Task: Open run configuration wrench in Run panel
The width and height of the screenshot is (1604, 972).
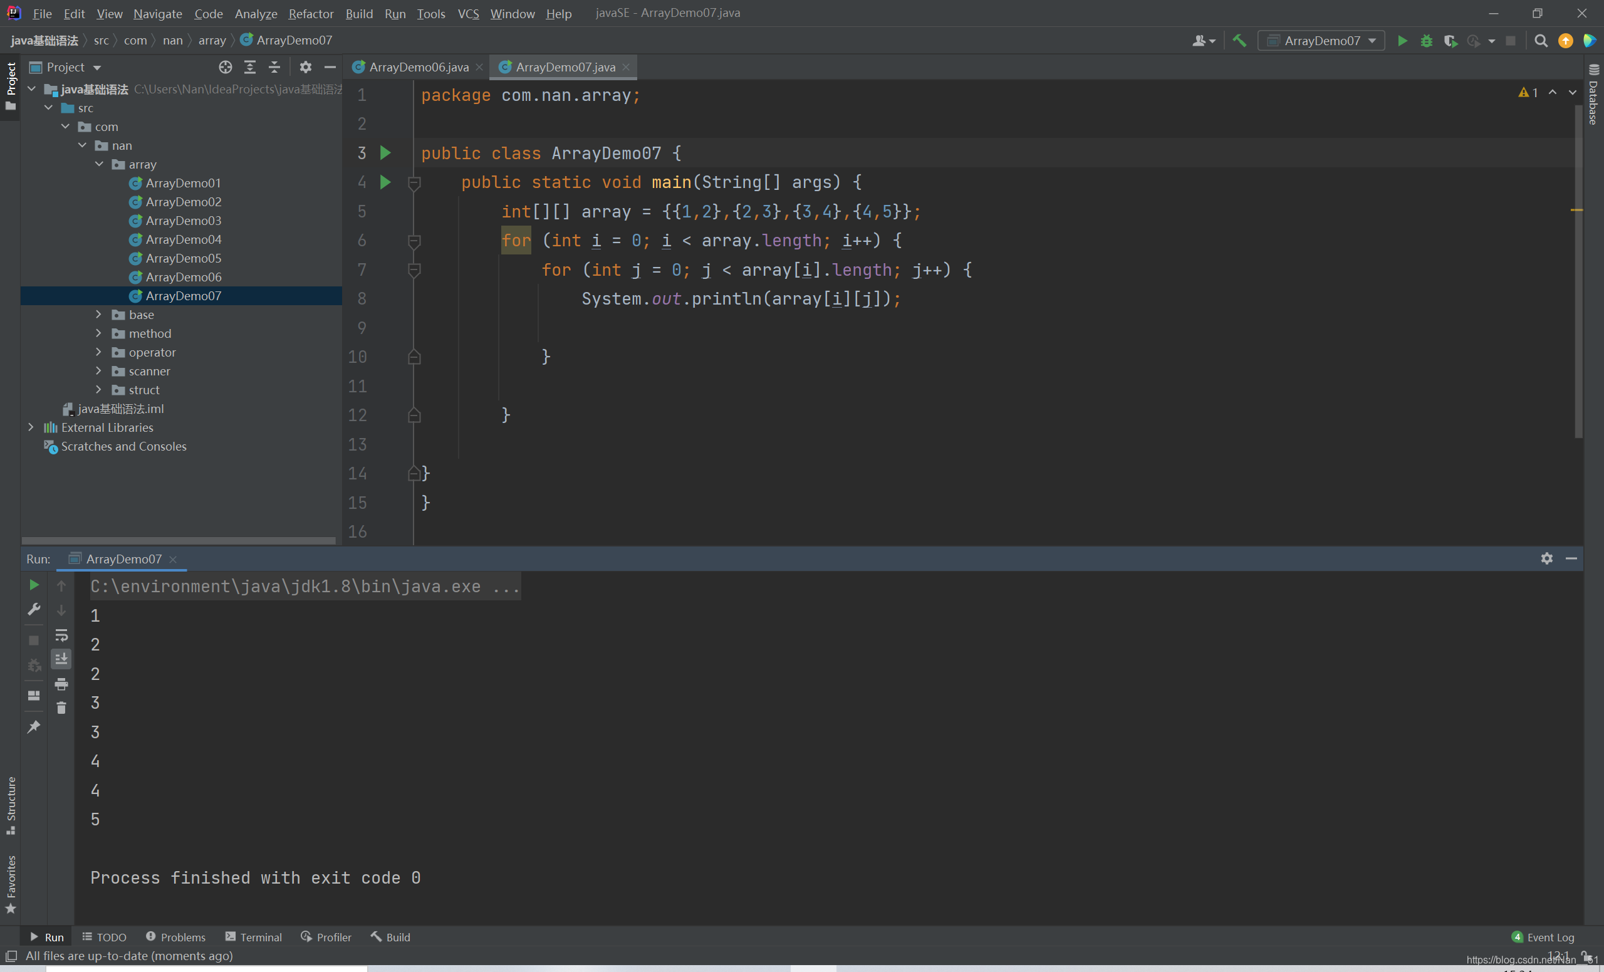Action: 34,609
